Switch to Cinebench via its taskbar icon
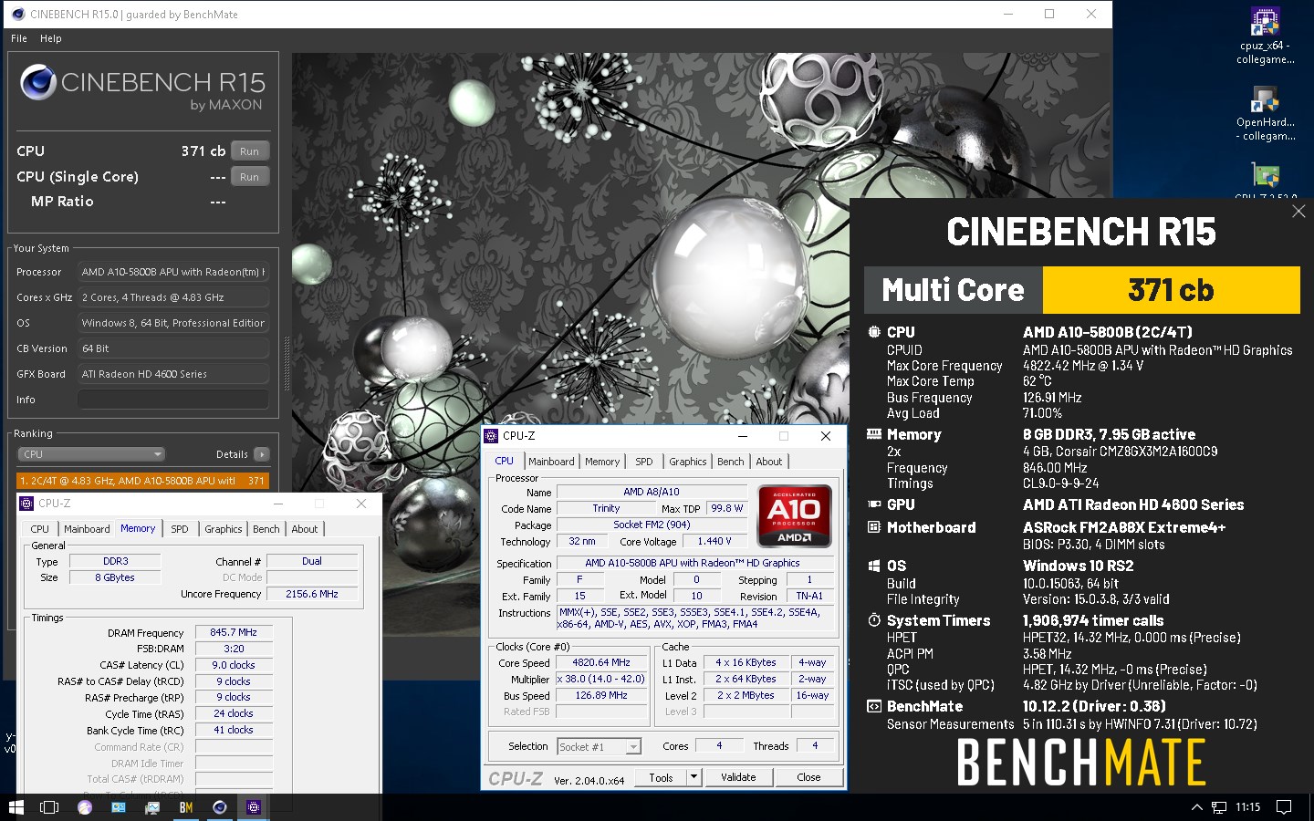The height and width of the screenshot is (821, 1314). [x=220, y=807]
